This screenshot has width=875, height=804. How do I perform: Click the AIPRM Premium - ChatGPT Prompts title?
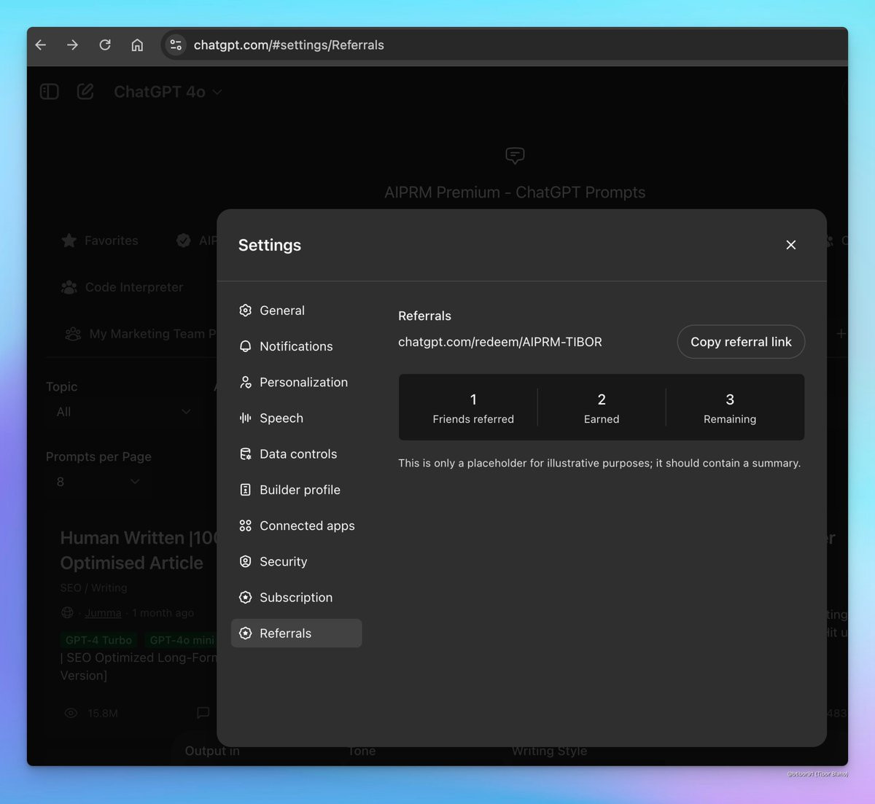[515, 192]
